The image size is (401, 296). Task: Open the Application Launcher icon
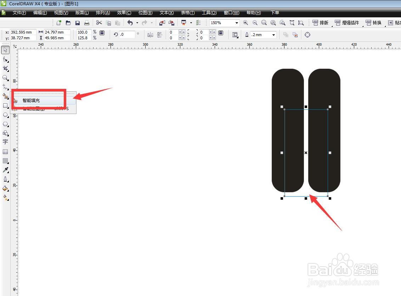click(183, 23)
